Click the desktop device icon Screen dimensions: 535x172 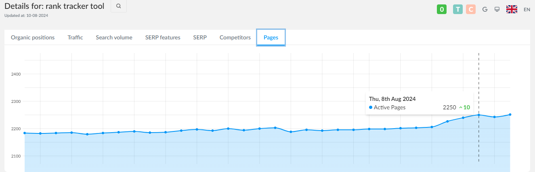tap(497, 9)
